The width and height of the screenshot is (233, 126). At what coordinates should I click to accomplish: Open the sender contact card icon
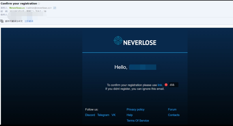tap(55, 8)
